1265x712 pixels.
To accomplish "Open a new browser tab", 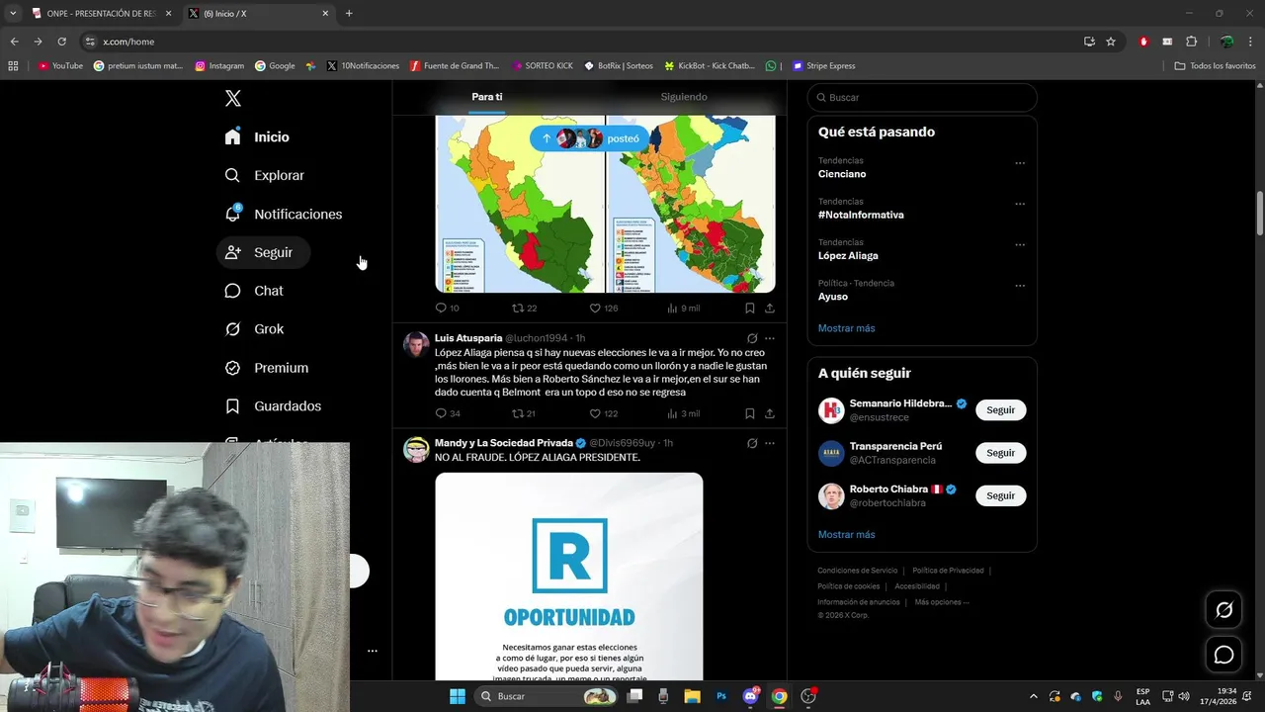I will (349, 13).
